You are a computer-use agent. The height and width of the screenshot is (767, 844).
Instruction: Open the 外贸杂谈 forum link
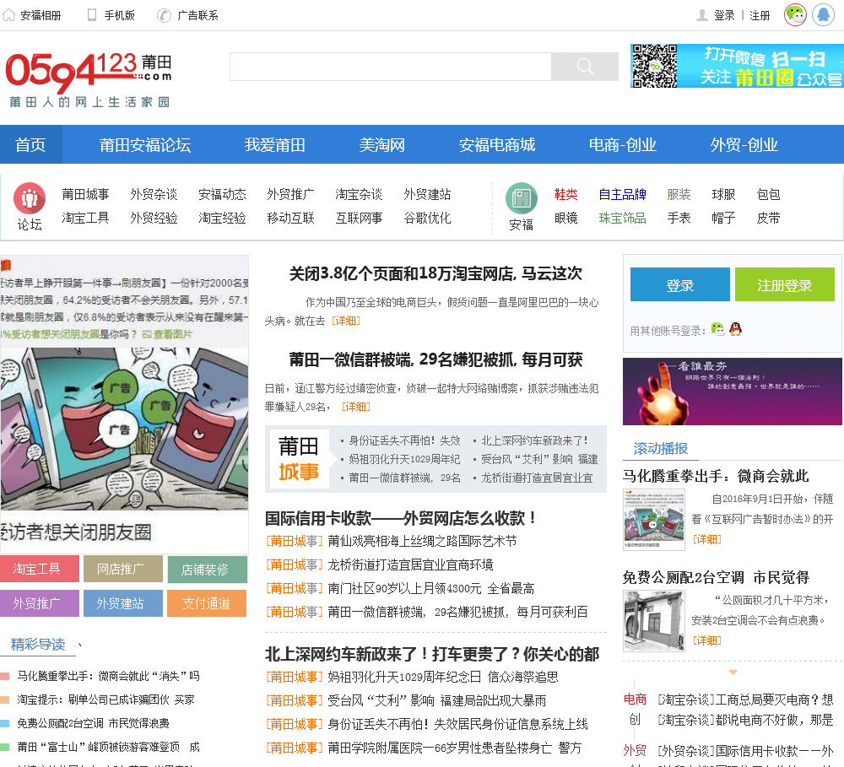coord(154,194)
